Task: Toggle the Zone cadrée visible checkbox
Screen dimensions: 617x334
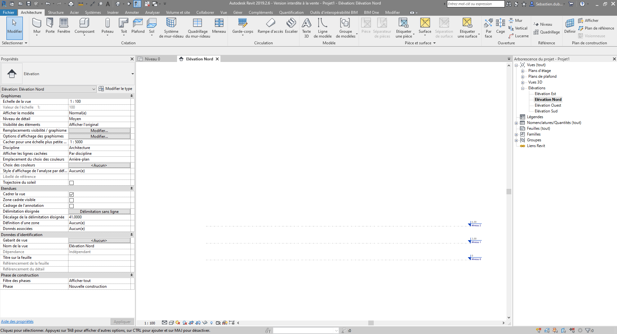Action: pyautogui.click(x=72, y=200)
